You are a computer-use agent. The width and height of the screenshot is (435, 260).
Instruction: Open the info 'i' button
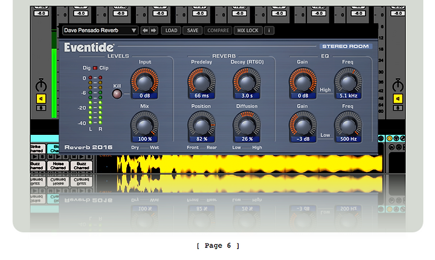pyautogui.click(x=269, y=30)
